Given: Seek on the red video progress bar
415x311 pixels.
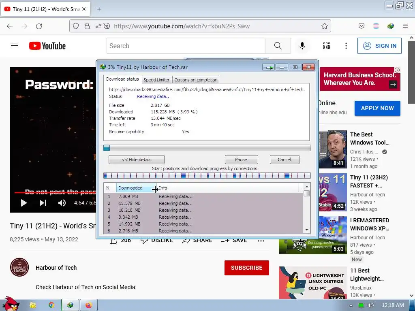Looking at the screenshot, I should point(55,192).
